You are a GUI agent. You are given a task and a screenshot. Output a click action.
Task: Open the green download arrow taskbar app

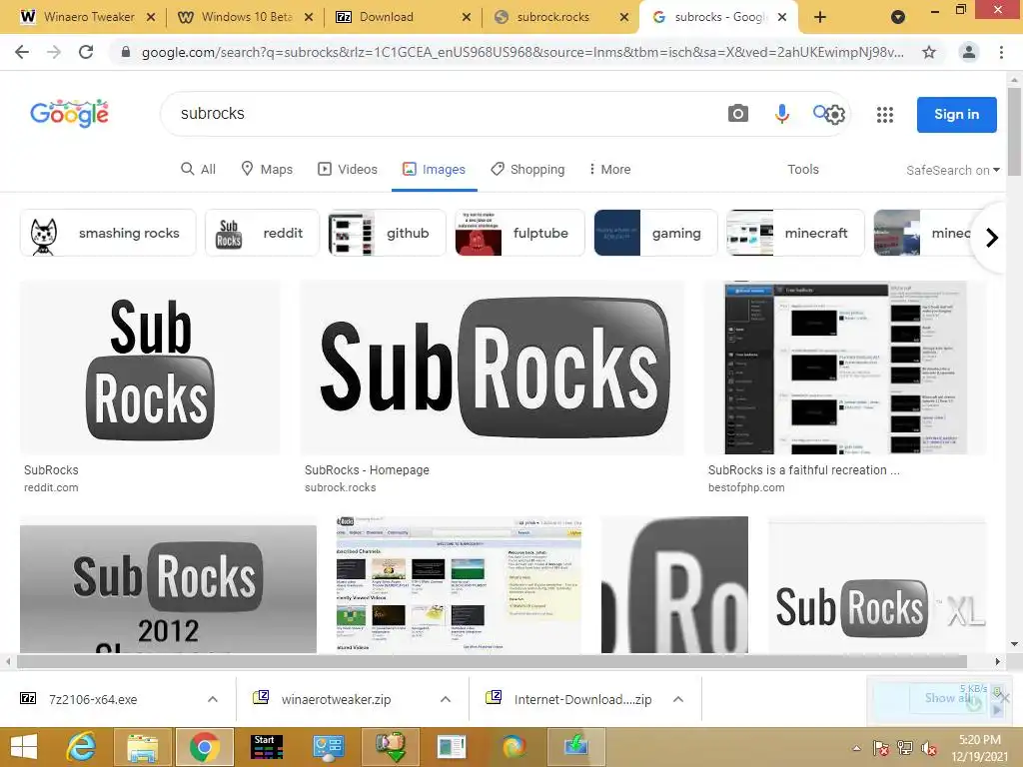[576, 747]
